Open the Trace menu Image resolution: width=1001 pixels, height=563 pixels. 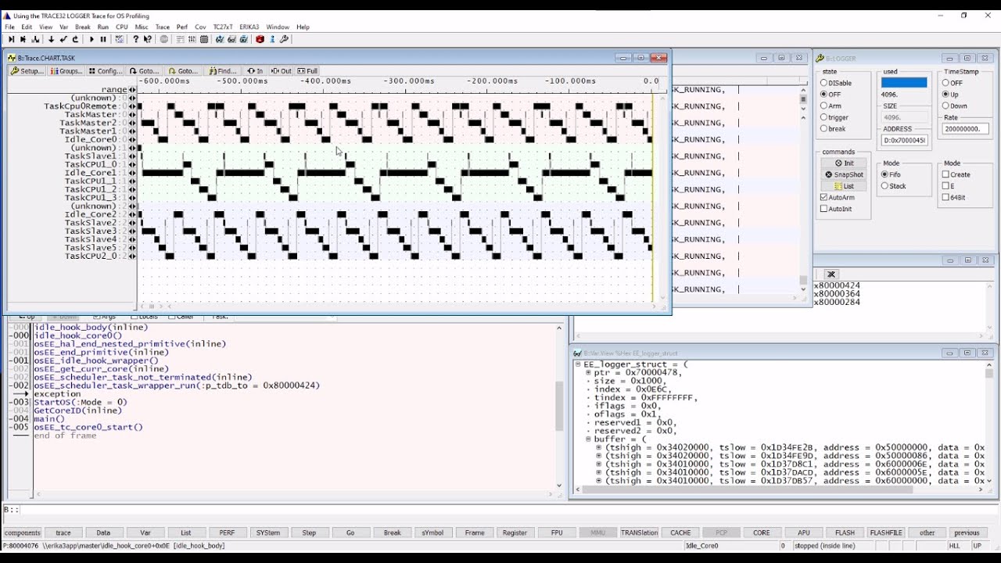163,27
